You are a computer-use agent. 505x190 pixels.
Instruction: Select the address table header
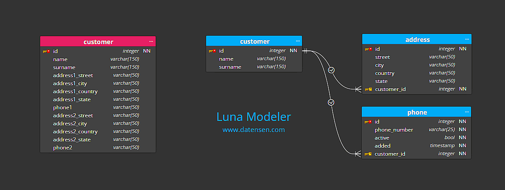coord(417,40)
